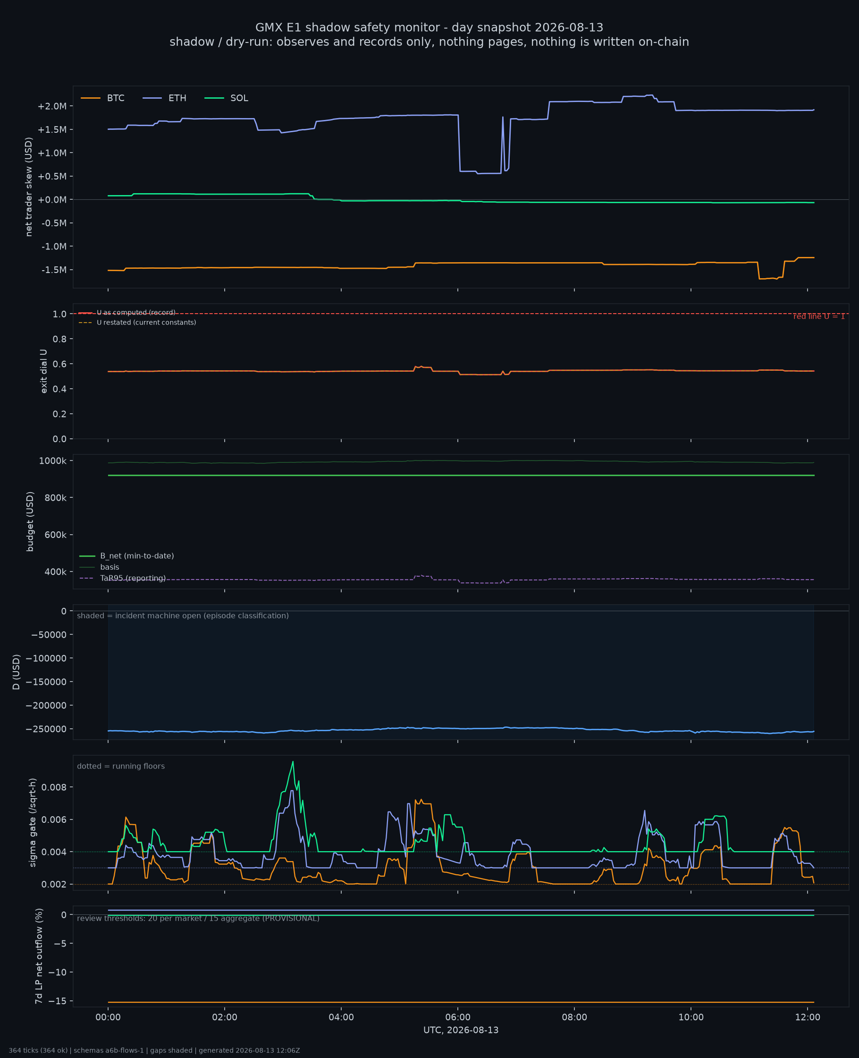Click the '04:00' time axis label

[x=341, y=1017]
